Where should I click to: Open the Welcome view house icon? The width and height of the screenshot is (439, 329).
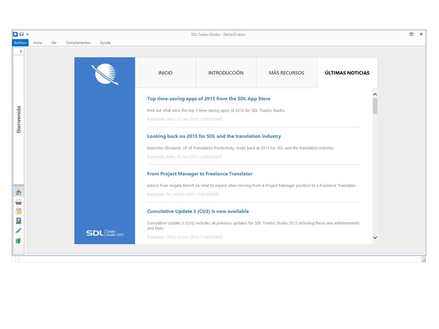(x=18, y=192)
